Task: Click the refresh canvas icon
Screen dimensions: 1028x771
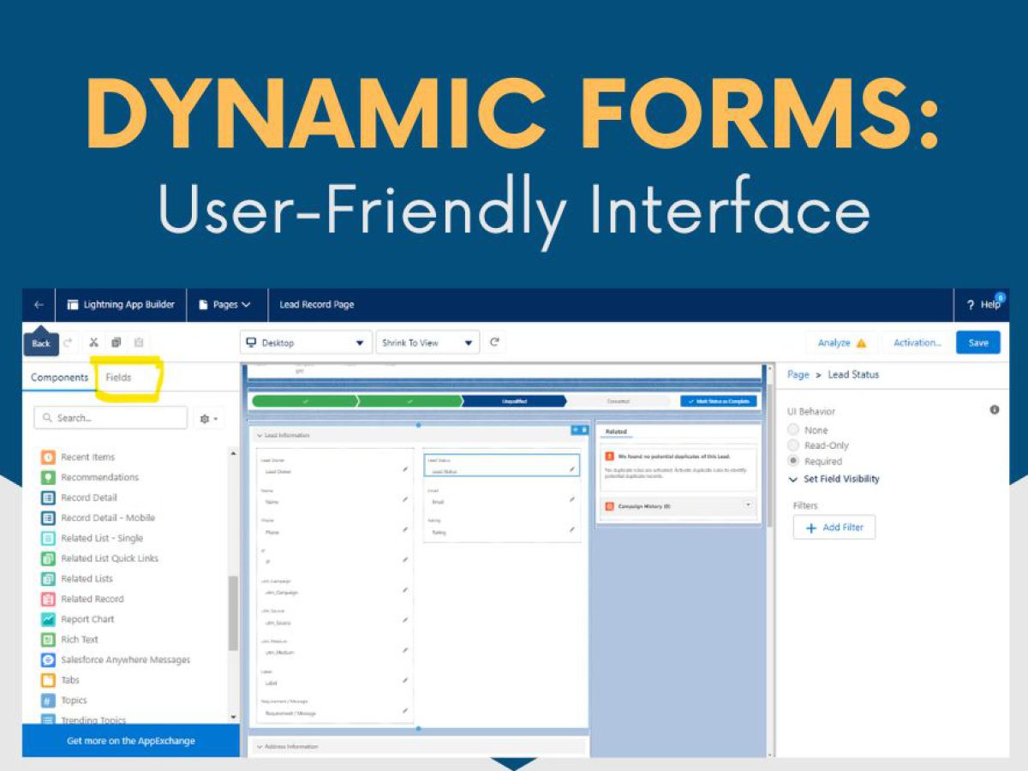Action: pos(494,343)
